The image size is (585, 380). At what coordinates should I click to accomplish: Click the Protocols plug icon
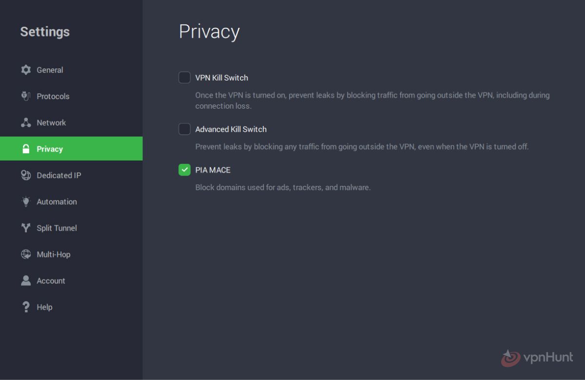tap(26, 96)
